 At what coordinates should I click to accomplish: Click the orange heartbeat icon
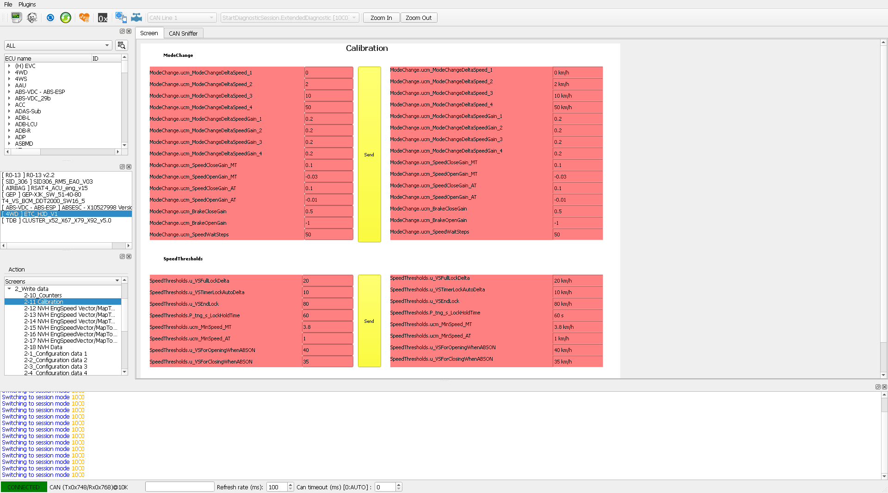pyautogui.click(x=84, y=18)
